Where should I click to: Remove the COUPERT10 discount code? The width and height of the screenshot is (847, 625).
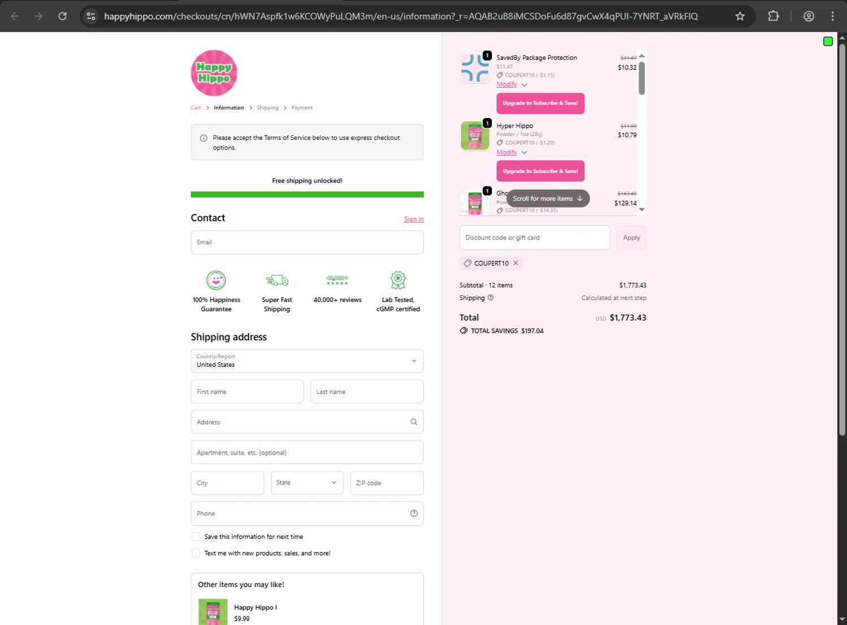(x=516, y=263)
